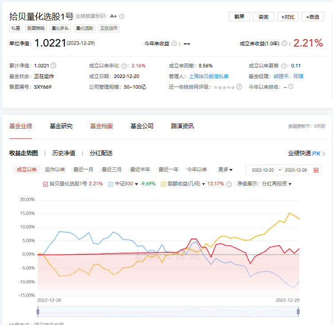Switch to 路演资讯 tab
Image resolution: width=333 pixels, height=325 pixels.
182,126
